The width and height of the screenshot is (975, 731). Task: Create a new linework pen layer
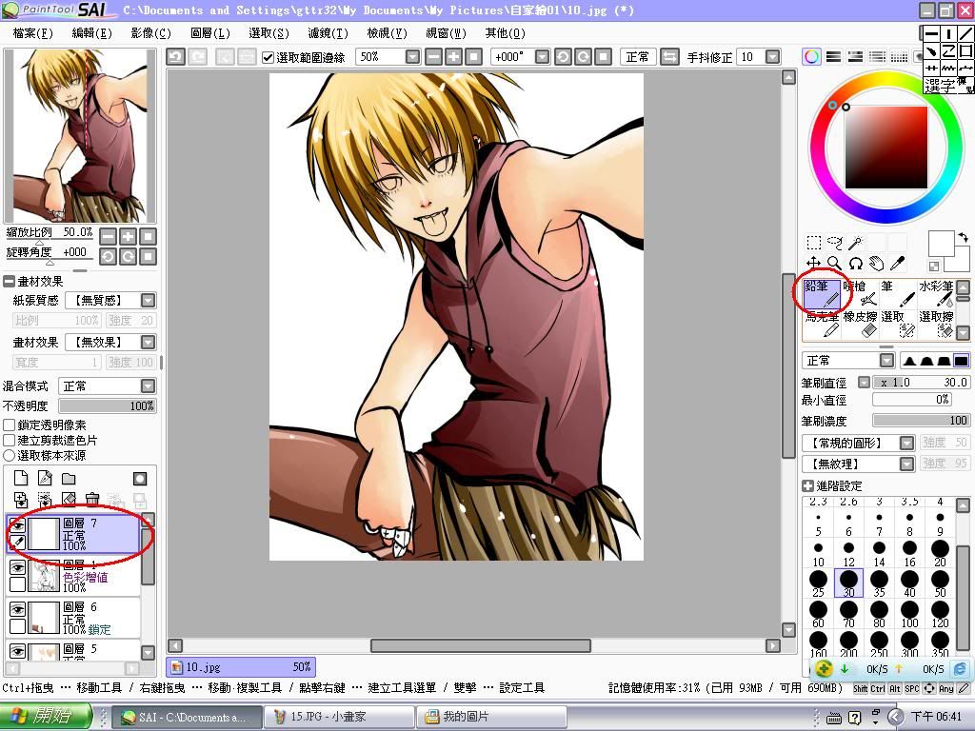[x=45, y=478]
